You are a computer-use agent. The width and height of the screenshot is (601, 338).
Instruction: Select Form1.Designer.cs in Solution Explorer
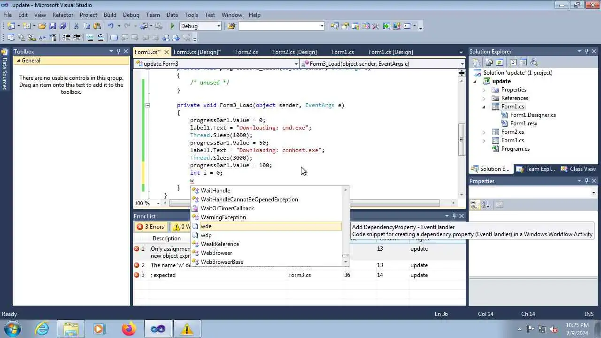tap(533, 115)
